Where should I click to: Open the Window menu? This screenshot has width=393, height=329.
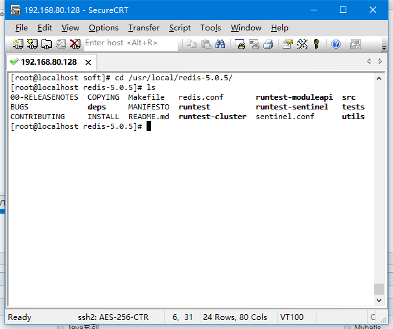[x=246, y=28]
